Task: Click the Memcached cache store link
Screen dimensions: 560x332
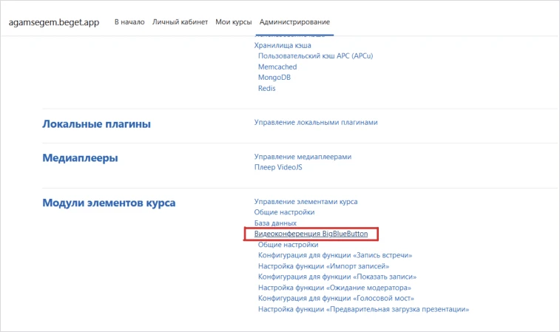Action: tap(277, 67)
